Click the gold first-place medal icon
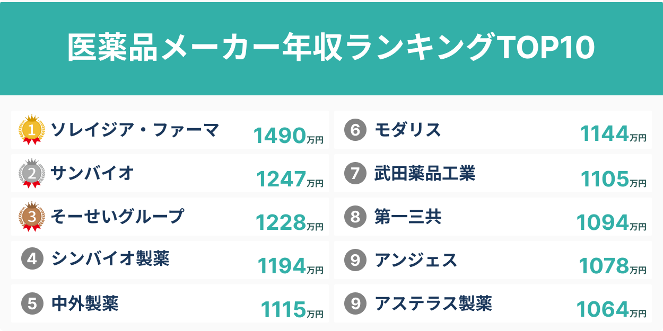Viewport: 663px width, 331px height. [31, 130]
